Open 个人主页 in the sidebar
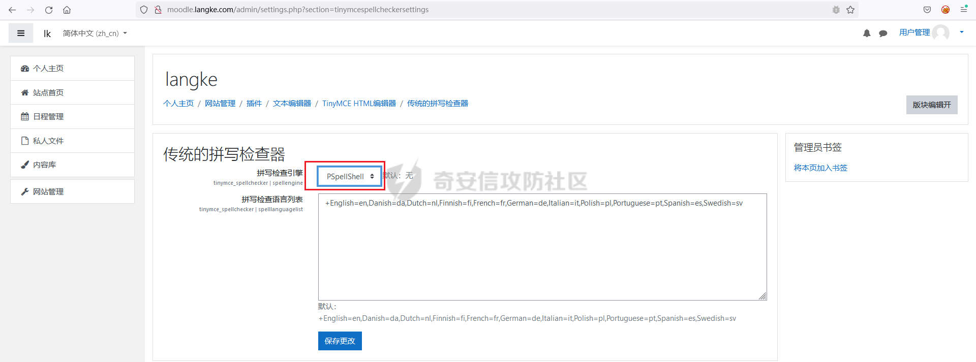The image size is (976, 362). [48, 68]
